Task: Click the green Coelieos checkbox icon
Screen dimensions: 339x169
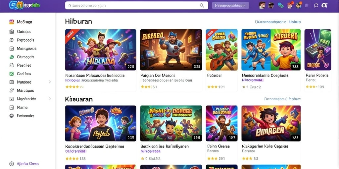Action: (12, 74)
